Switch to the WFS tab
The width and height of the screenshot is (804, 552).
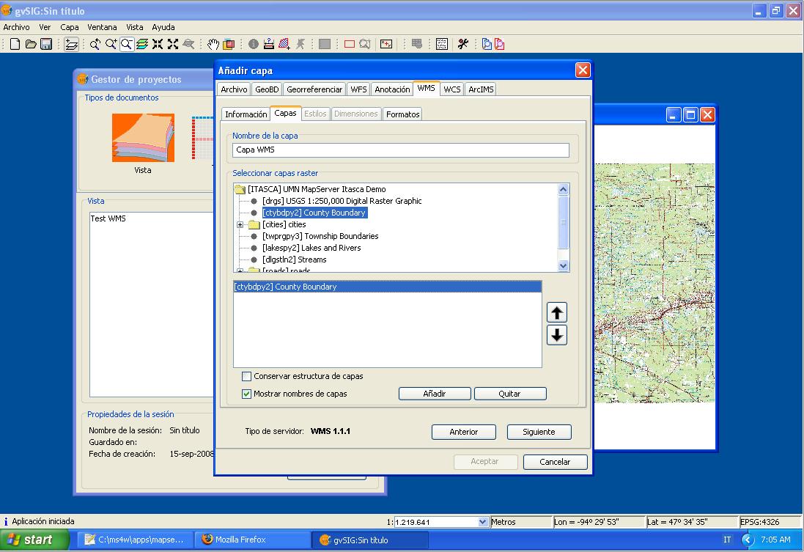click(x=358, y=89)
